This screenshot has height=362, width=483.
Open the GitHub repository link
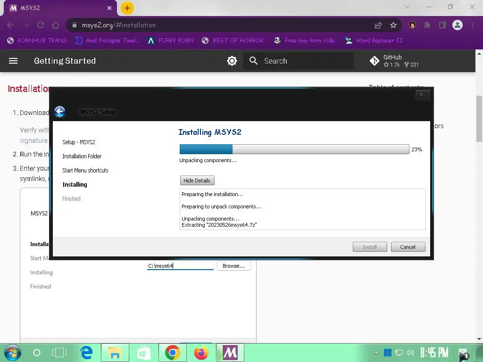[x=394, y=61]
